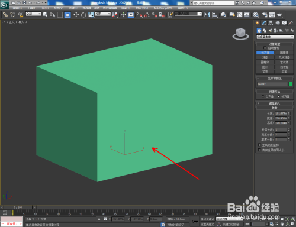Screen dimensions: 296x227
Task: Click the 自动关键点 Auto Key button
Action: (x=207, y=219)
